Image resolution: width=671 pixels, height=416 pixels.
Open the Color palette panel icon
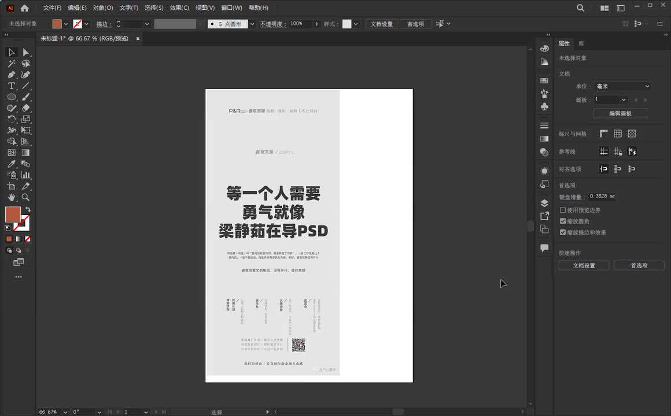coord(544,49)
